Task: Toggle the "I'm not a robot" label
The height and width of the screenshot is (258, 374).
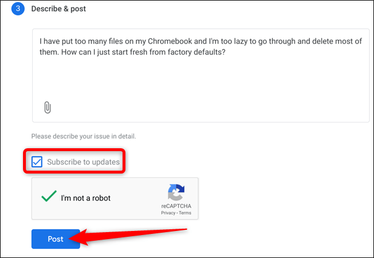Action: pos(86,198)
